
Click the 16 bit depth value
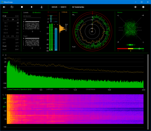(8, 19)
